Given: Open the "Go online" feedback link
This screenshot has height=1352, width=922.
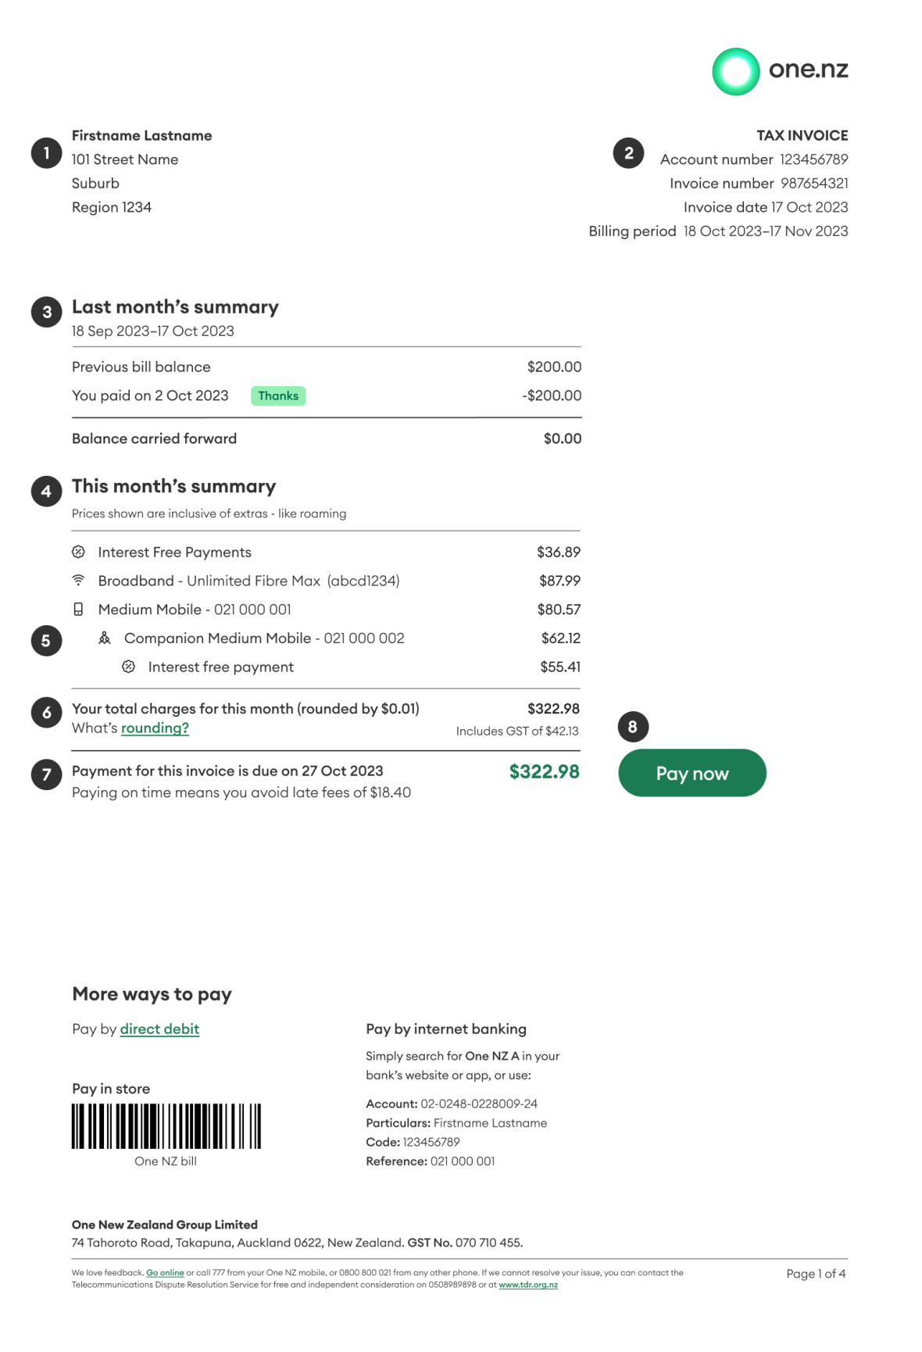Looking at the screenshot, I should [x=165, y=1273].
